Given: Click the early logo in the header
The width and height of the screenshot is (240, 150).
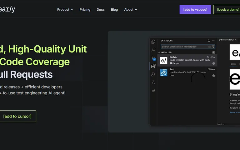Looking at the screenshot, I should point(7,9).
